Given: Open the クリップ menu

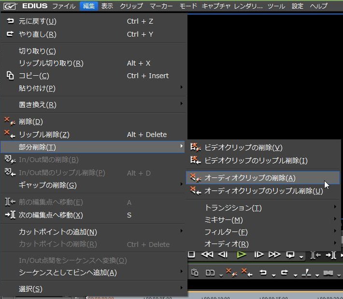Looking at the screenshot, I should point(131,6).
